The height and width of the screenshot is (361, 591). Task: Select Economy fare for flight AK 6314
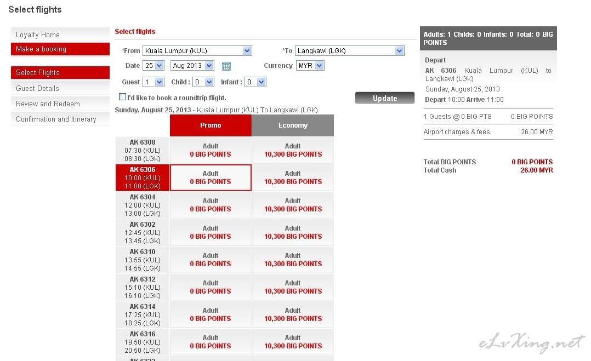click(x=293, y=314)
